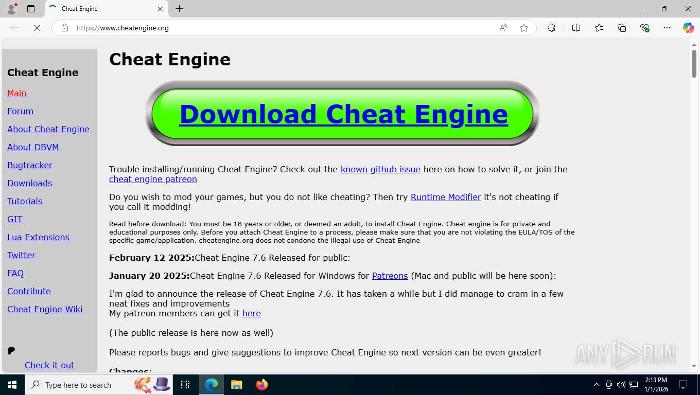The image size is (700, 395).
Task: Open the Collections icon
Action: tap(622, 28)
